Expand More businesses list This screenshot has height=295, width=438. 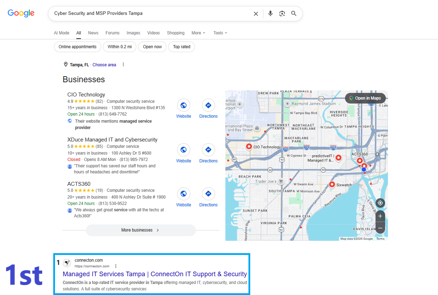click(x=141, y=230)
